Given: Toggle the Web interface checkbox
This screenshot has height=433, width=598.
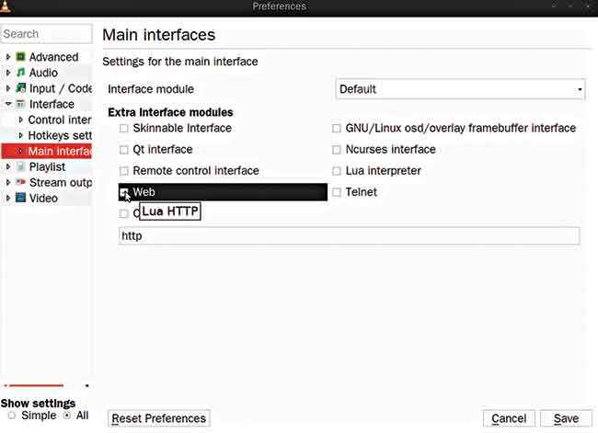Looking at the screenshot, I should tap(123, 192).
